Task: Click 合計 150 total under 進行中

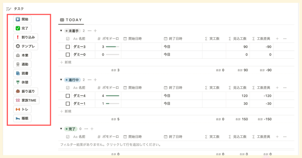Action: tap(242, 119)
